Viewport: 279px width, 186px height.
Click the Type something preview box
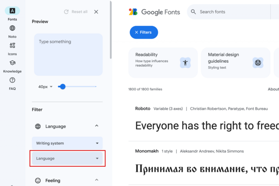point(68,54)
